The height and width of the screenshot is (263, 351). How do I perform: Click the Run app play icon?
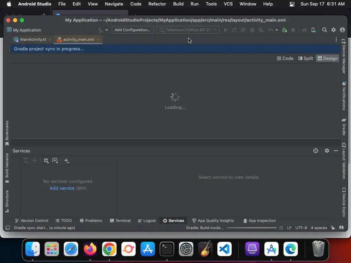coord(226,30)
